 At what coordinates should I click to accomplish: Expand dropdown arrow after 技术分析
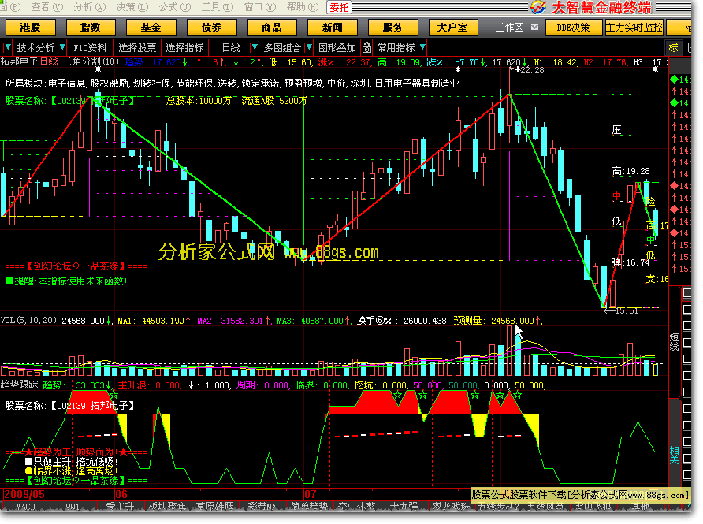click(62, 47)
